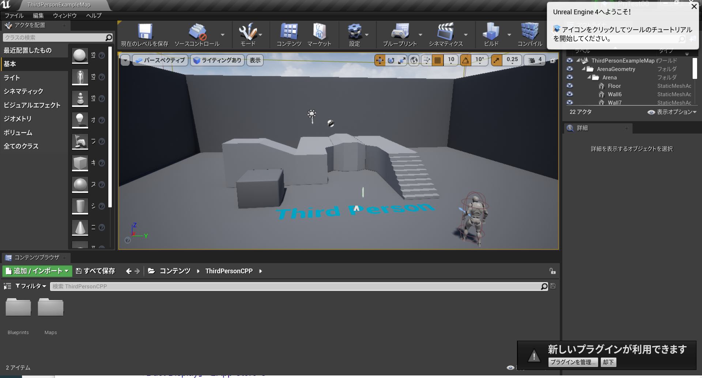Viewport: 702px width, 378px height.
Task: Collapse ArenaGeometry folder tree arrow
Action: tap(584, 69)
